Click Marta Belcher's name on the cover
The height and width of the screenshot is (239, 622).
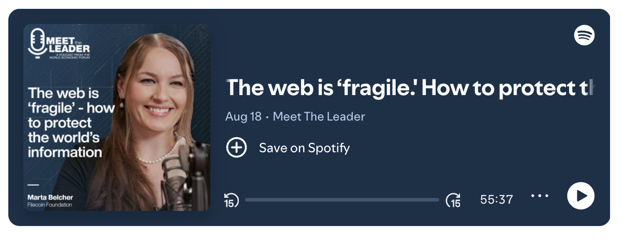point(50,197)
